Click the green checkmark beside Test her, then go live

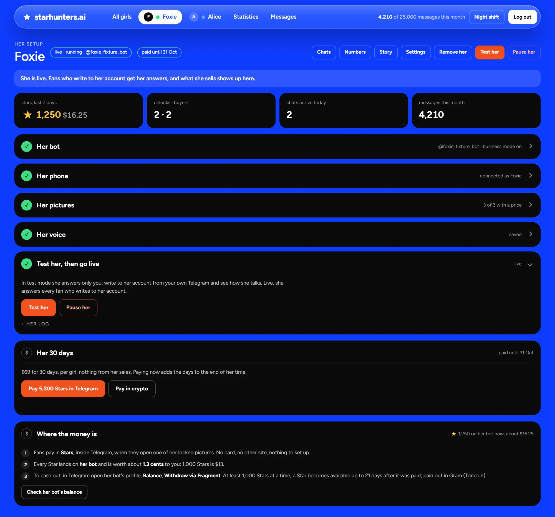click(x=27, y=264)
